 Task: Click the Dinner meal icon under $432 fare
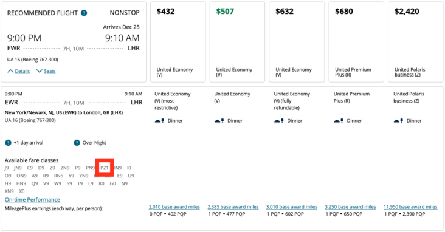(x=159, y=121)
